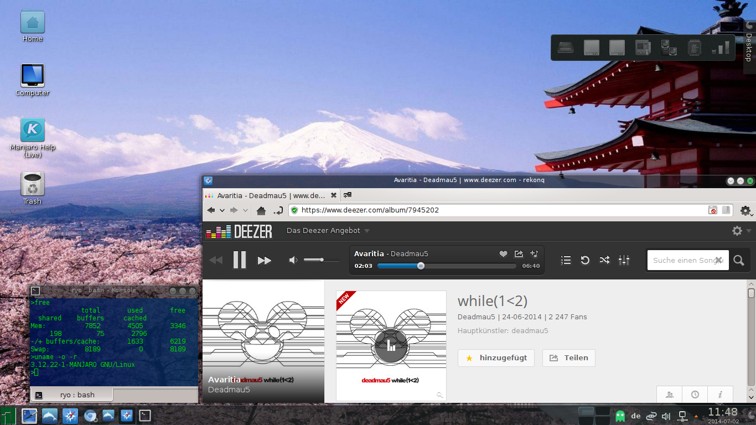The width and height of the screenshot is (756, 425).
Task: Toggle repeat mode in Deezer
Action: tap(585, 260)
